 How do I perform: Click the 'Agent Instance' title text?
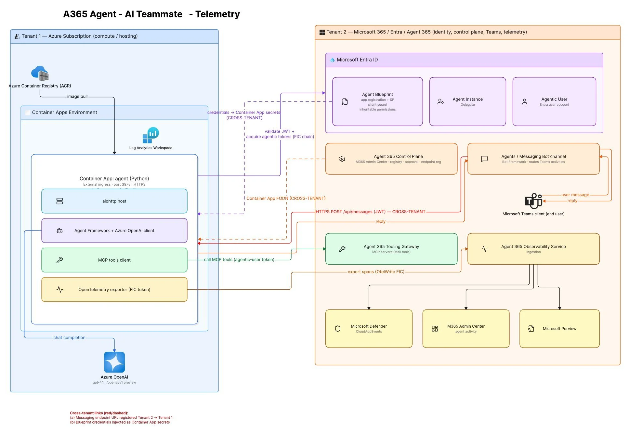[x=467, y=99]
